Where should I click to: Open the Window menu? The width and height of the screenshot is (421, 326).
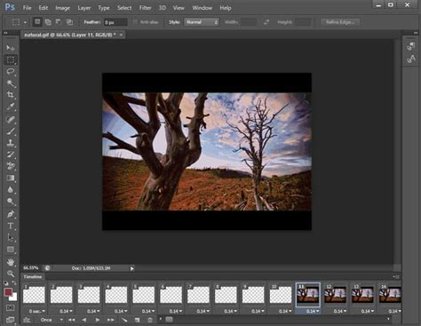coord(202,8)
